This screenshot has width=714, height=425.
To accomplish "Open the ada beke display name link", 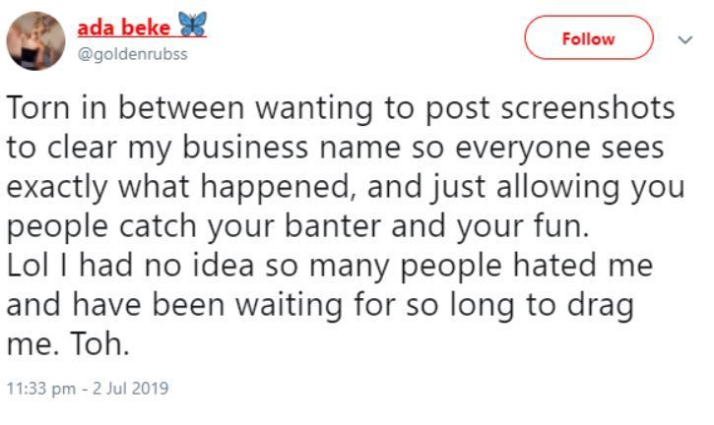I will click(x=123, y=28).
